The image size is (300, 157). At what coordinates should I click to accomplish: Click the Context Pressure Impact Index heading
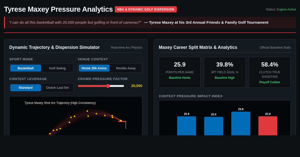pyautogui.click(x=191, y=96)
